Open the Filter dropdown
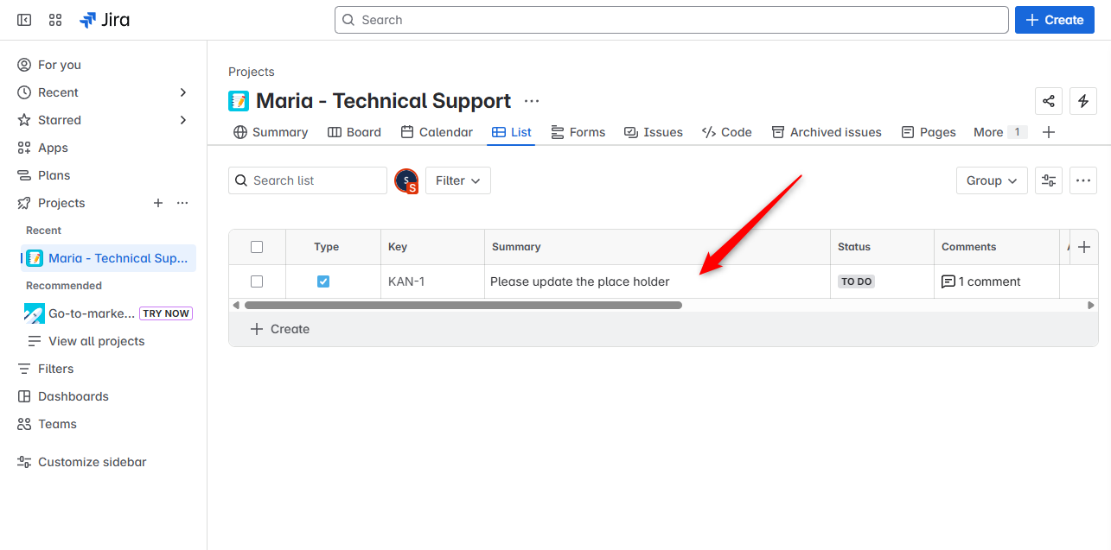Viewport: 1111px width, 550px height. point(458,180)
